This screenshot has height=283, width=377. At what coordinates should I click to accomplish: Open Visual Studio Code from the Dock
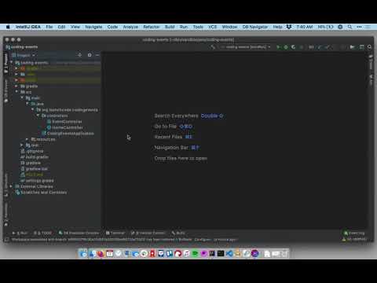[229, 253]
